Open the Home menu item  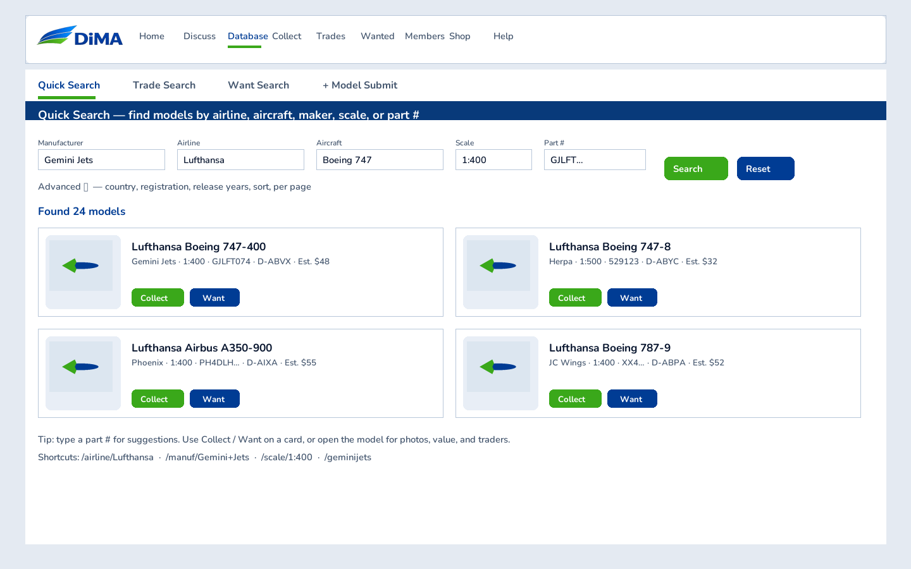click(x=152, y=36)
